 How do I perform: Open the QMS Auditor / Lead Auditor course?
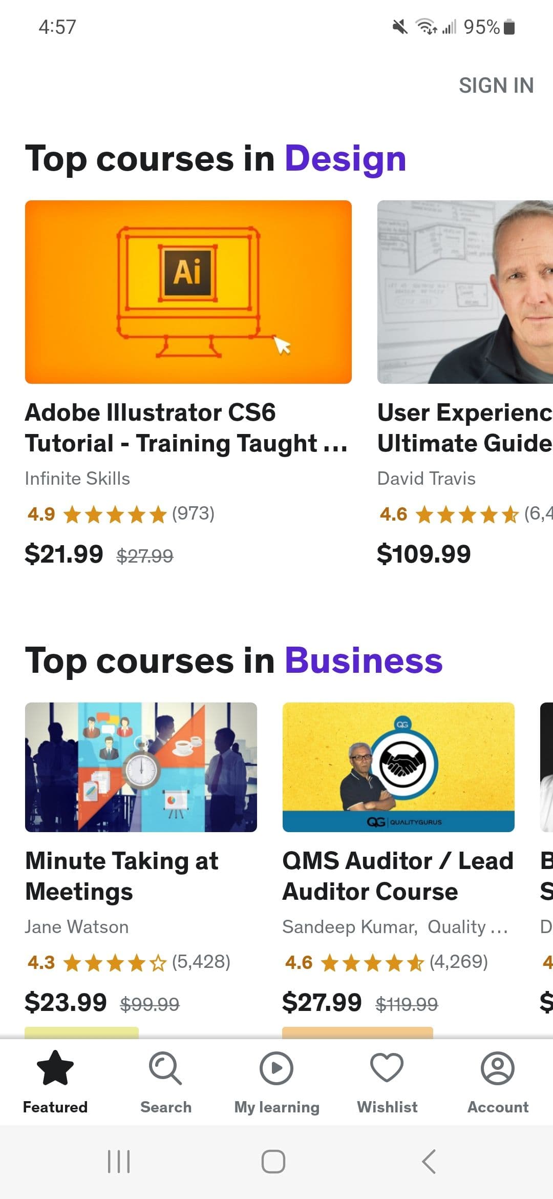[398, 876]
